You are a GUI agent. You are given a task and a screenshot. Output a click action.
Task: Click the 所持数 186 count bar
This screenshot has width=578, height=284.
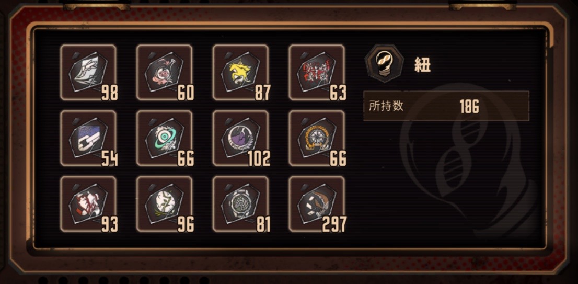tap(446, 106)
